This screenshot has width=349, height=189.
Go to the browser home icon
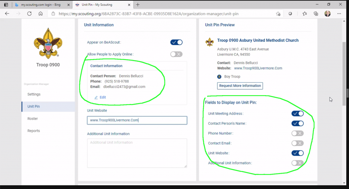(41, 14)
